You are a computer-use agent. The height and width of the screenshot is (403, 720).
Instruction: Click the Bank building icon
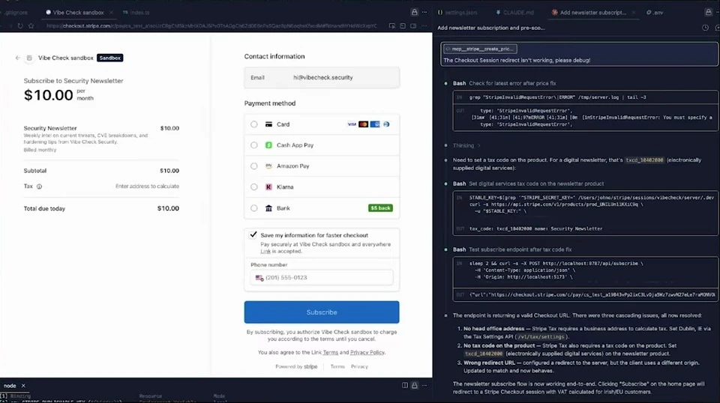[x=268, y=208]
